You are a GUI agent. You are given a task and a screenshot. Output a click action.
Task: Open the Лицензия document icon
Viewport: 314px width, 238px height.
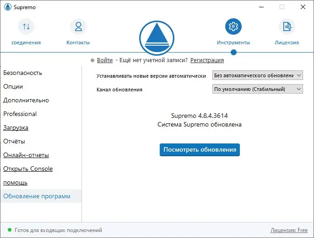click(287, 26)
